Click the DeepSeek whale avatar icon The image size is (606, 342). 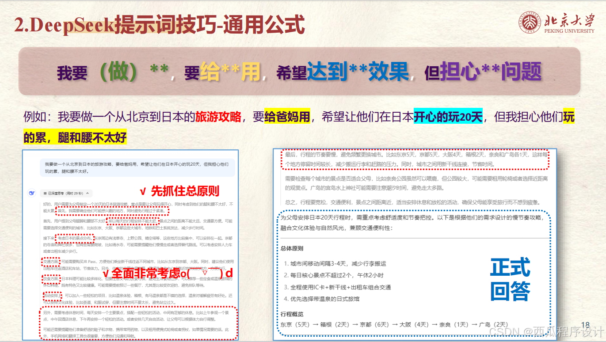tap(31, 193)
